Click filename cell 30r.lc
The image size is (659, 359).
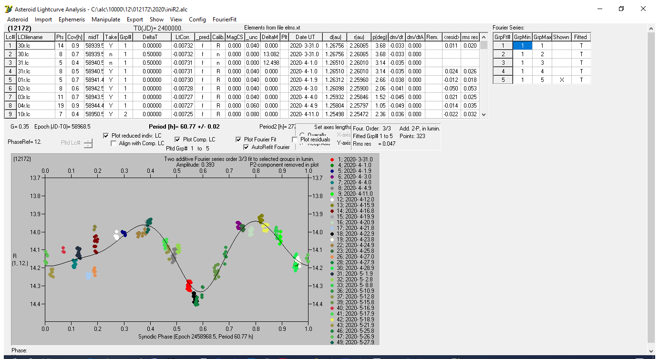tap(35, 45)
